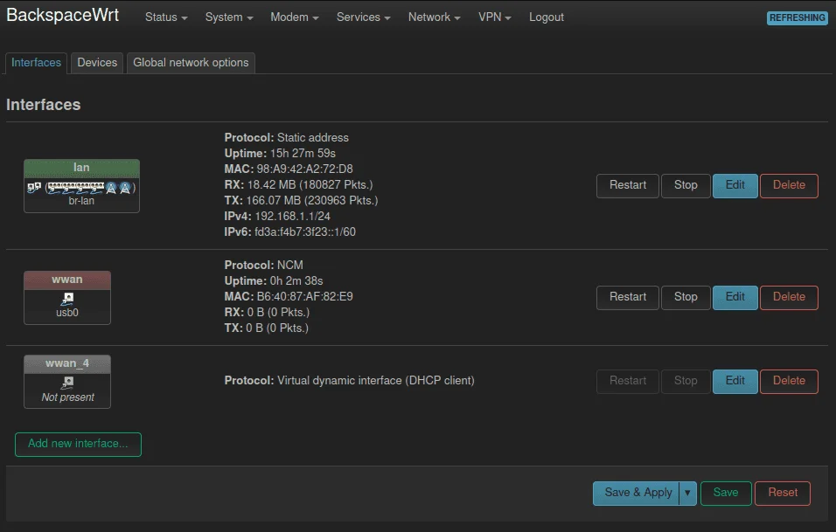Click the usb0 device name

click(67, 313)
